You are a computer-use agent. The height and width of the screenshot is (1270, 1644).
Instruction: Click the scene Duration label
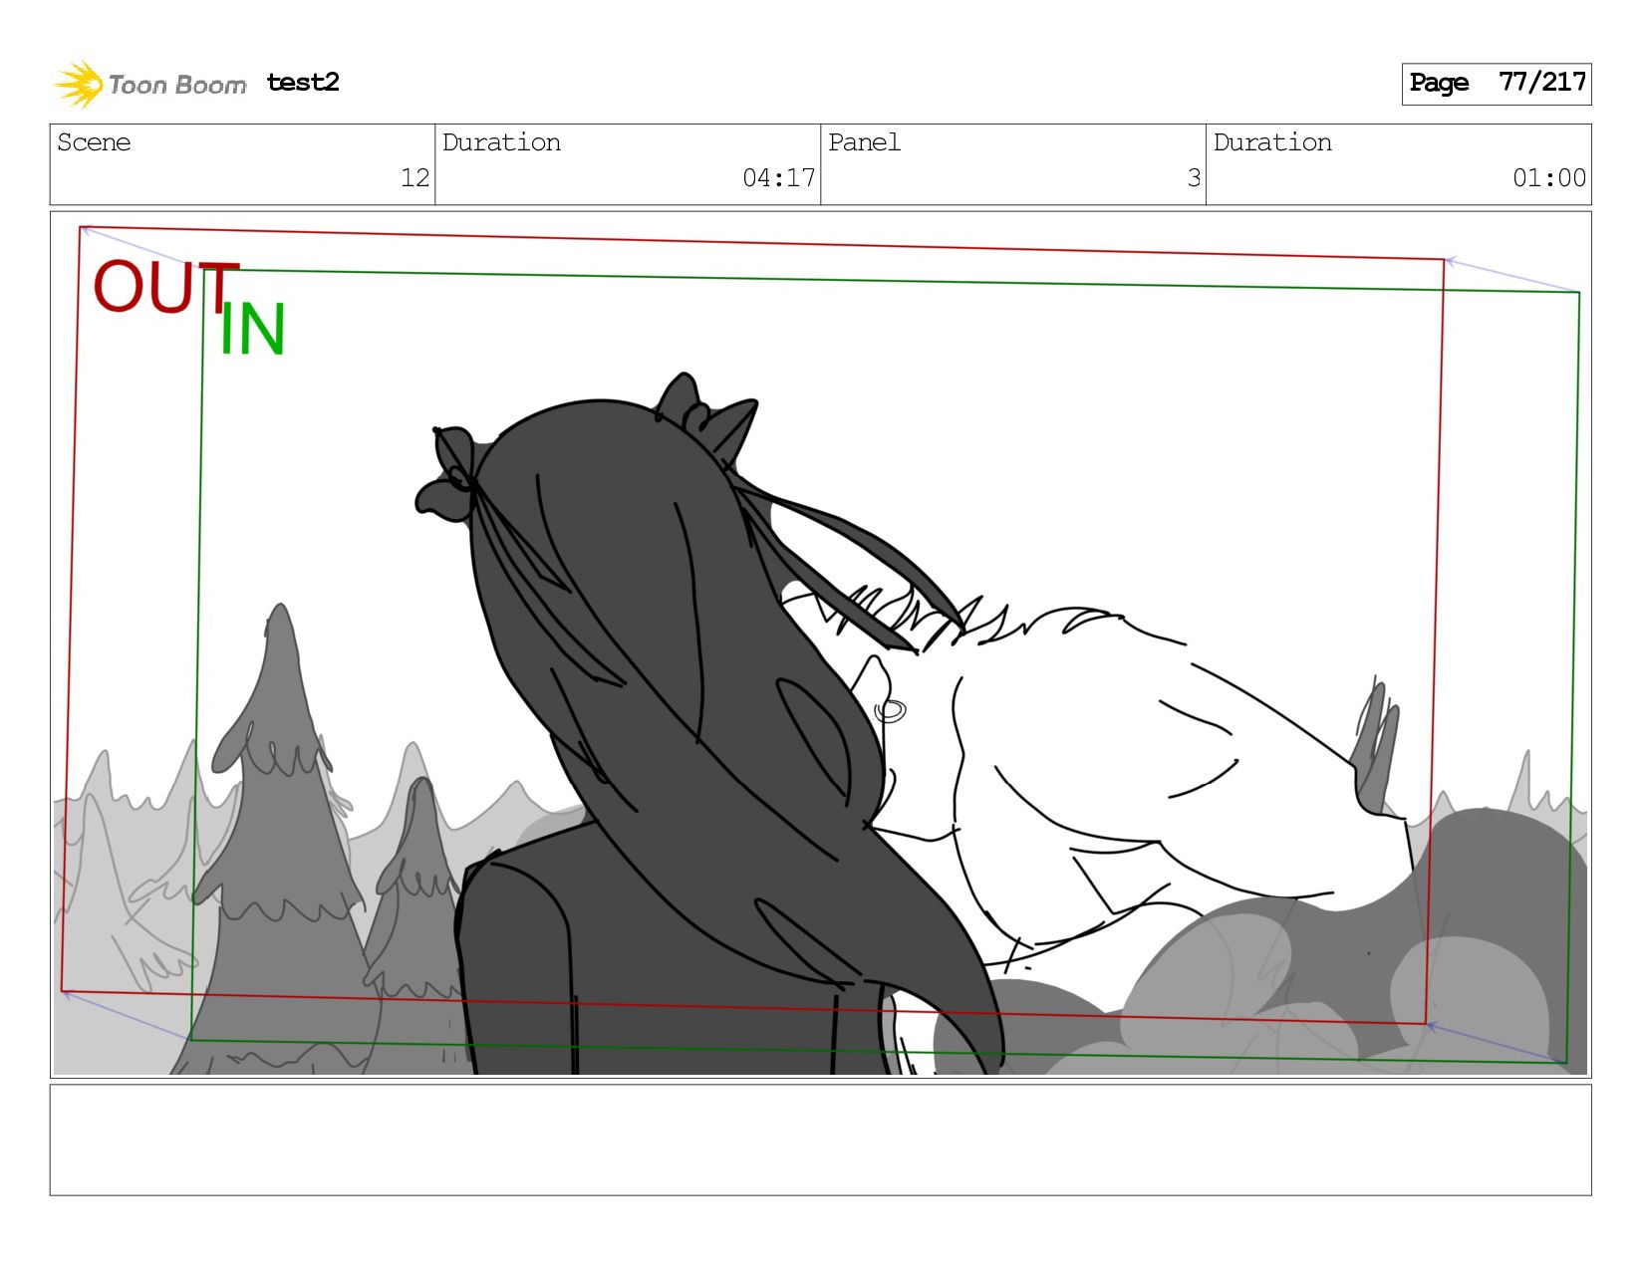501,142
